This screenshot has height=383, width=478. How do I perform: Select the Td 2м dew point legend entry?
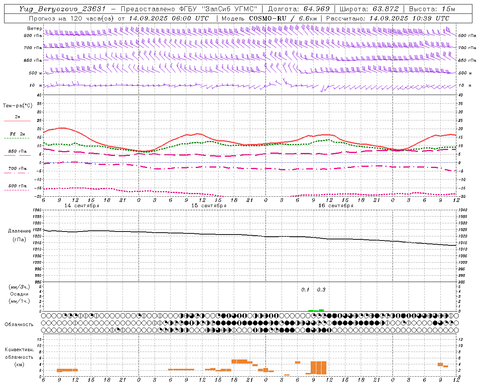coord(18,134)
